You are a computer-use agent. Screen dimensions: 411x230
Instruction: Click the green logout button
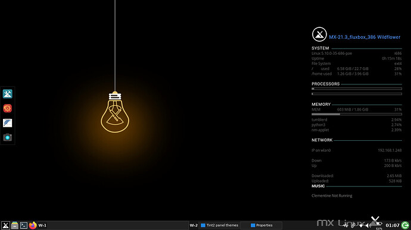pos(405,225)
